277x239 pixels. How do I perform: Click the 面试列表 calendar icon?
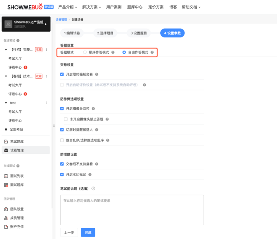pos(6,176)
